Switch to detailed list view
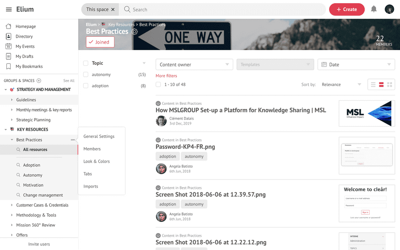The height and width of the screenshot is (250, 400). [381, 85]
